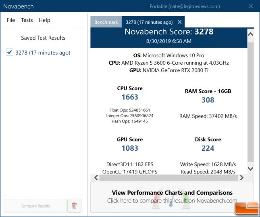Click the scroll left arrow
The width and height of the screenshot is (260, 217).
coord(96,177)
